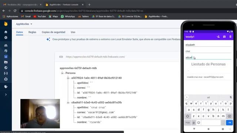
Task: Switch to the Datos tab
Action: point(20,32)
